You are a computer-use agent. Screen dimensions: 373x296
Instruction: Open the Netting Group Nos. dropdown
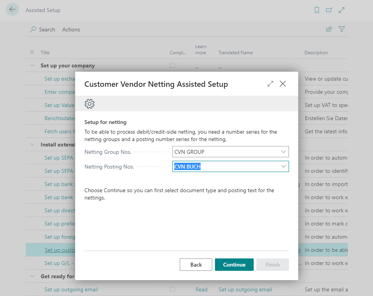click(x=284, y=152)
